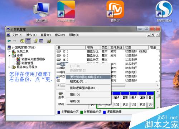Image resolution: width=179 pixels, height=129 pixels.
Task: Collapse the 存储 tree node
Action: click(9, 55)
